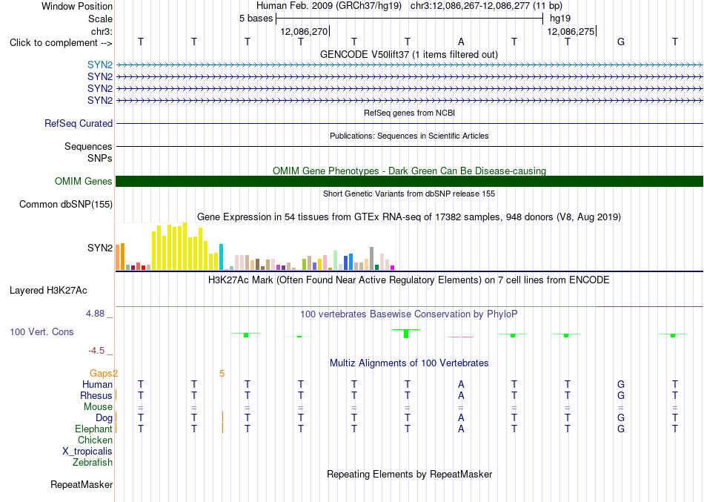
Task: Open the OMIM Genes track label
Action: pos(84,181)
